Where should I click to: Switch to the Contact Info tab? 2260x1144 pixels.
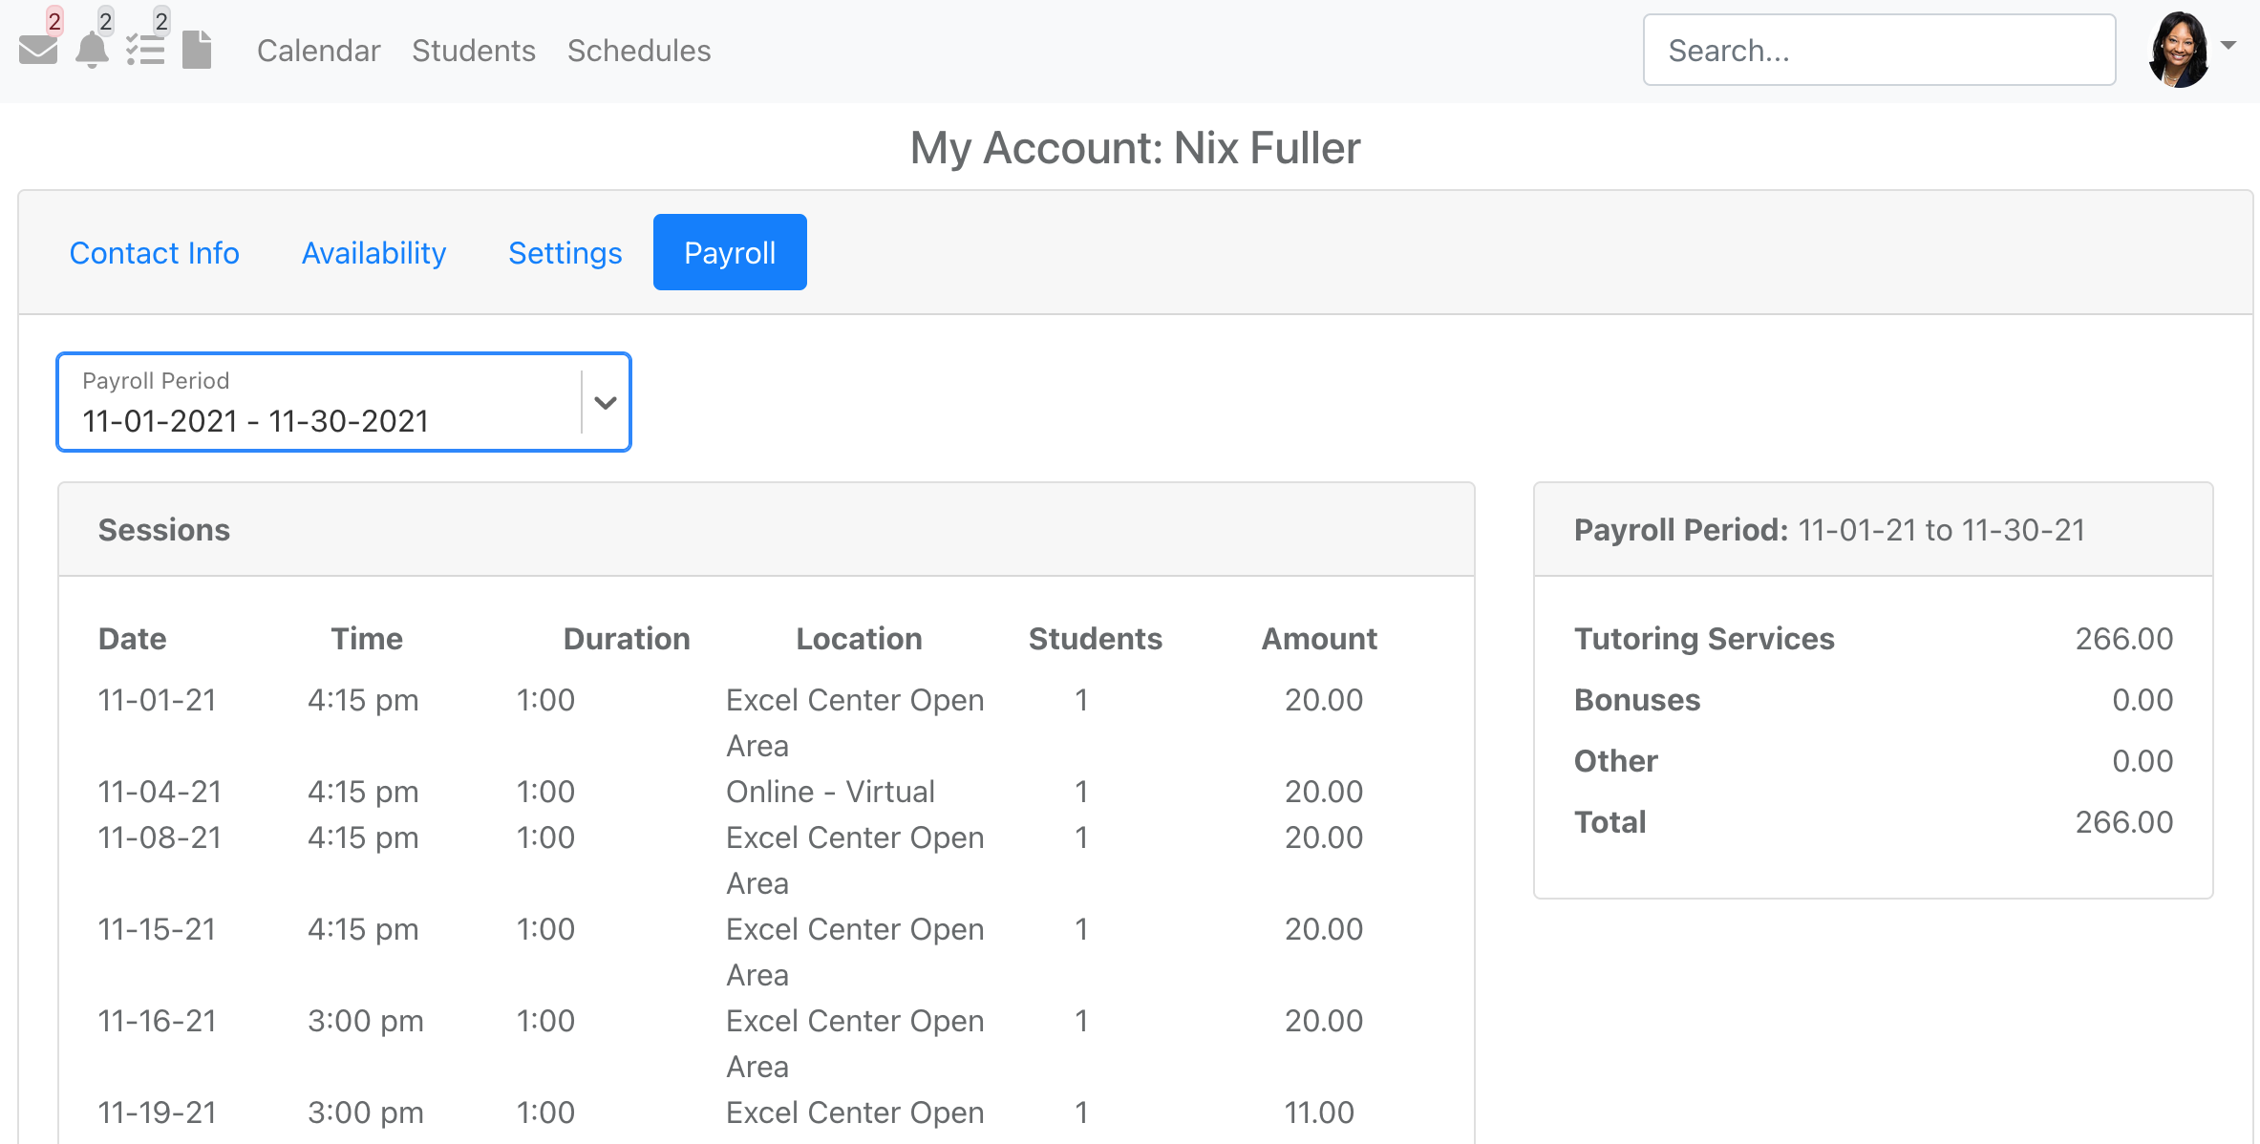pyautogui.click(x=154, y=252)
